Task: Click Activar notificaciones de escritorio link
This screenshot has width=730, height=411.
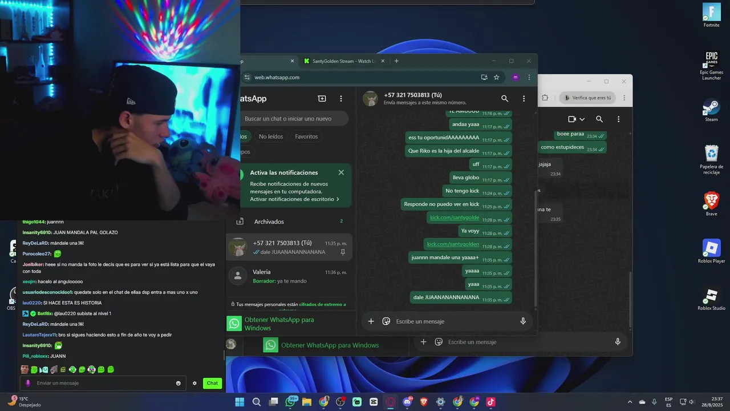Action: 295,199
